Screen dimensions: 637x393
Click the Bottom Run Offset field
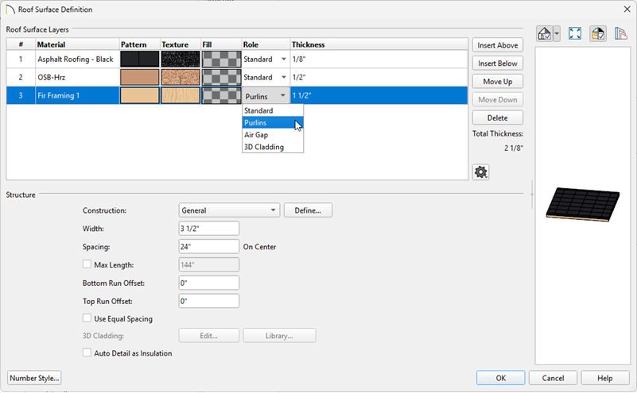tap(209, 283)
